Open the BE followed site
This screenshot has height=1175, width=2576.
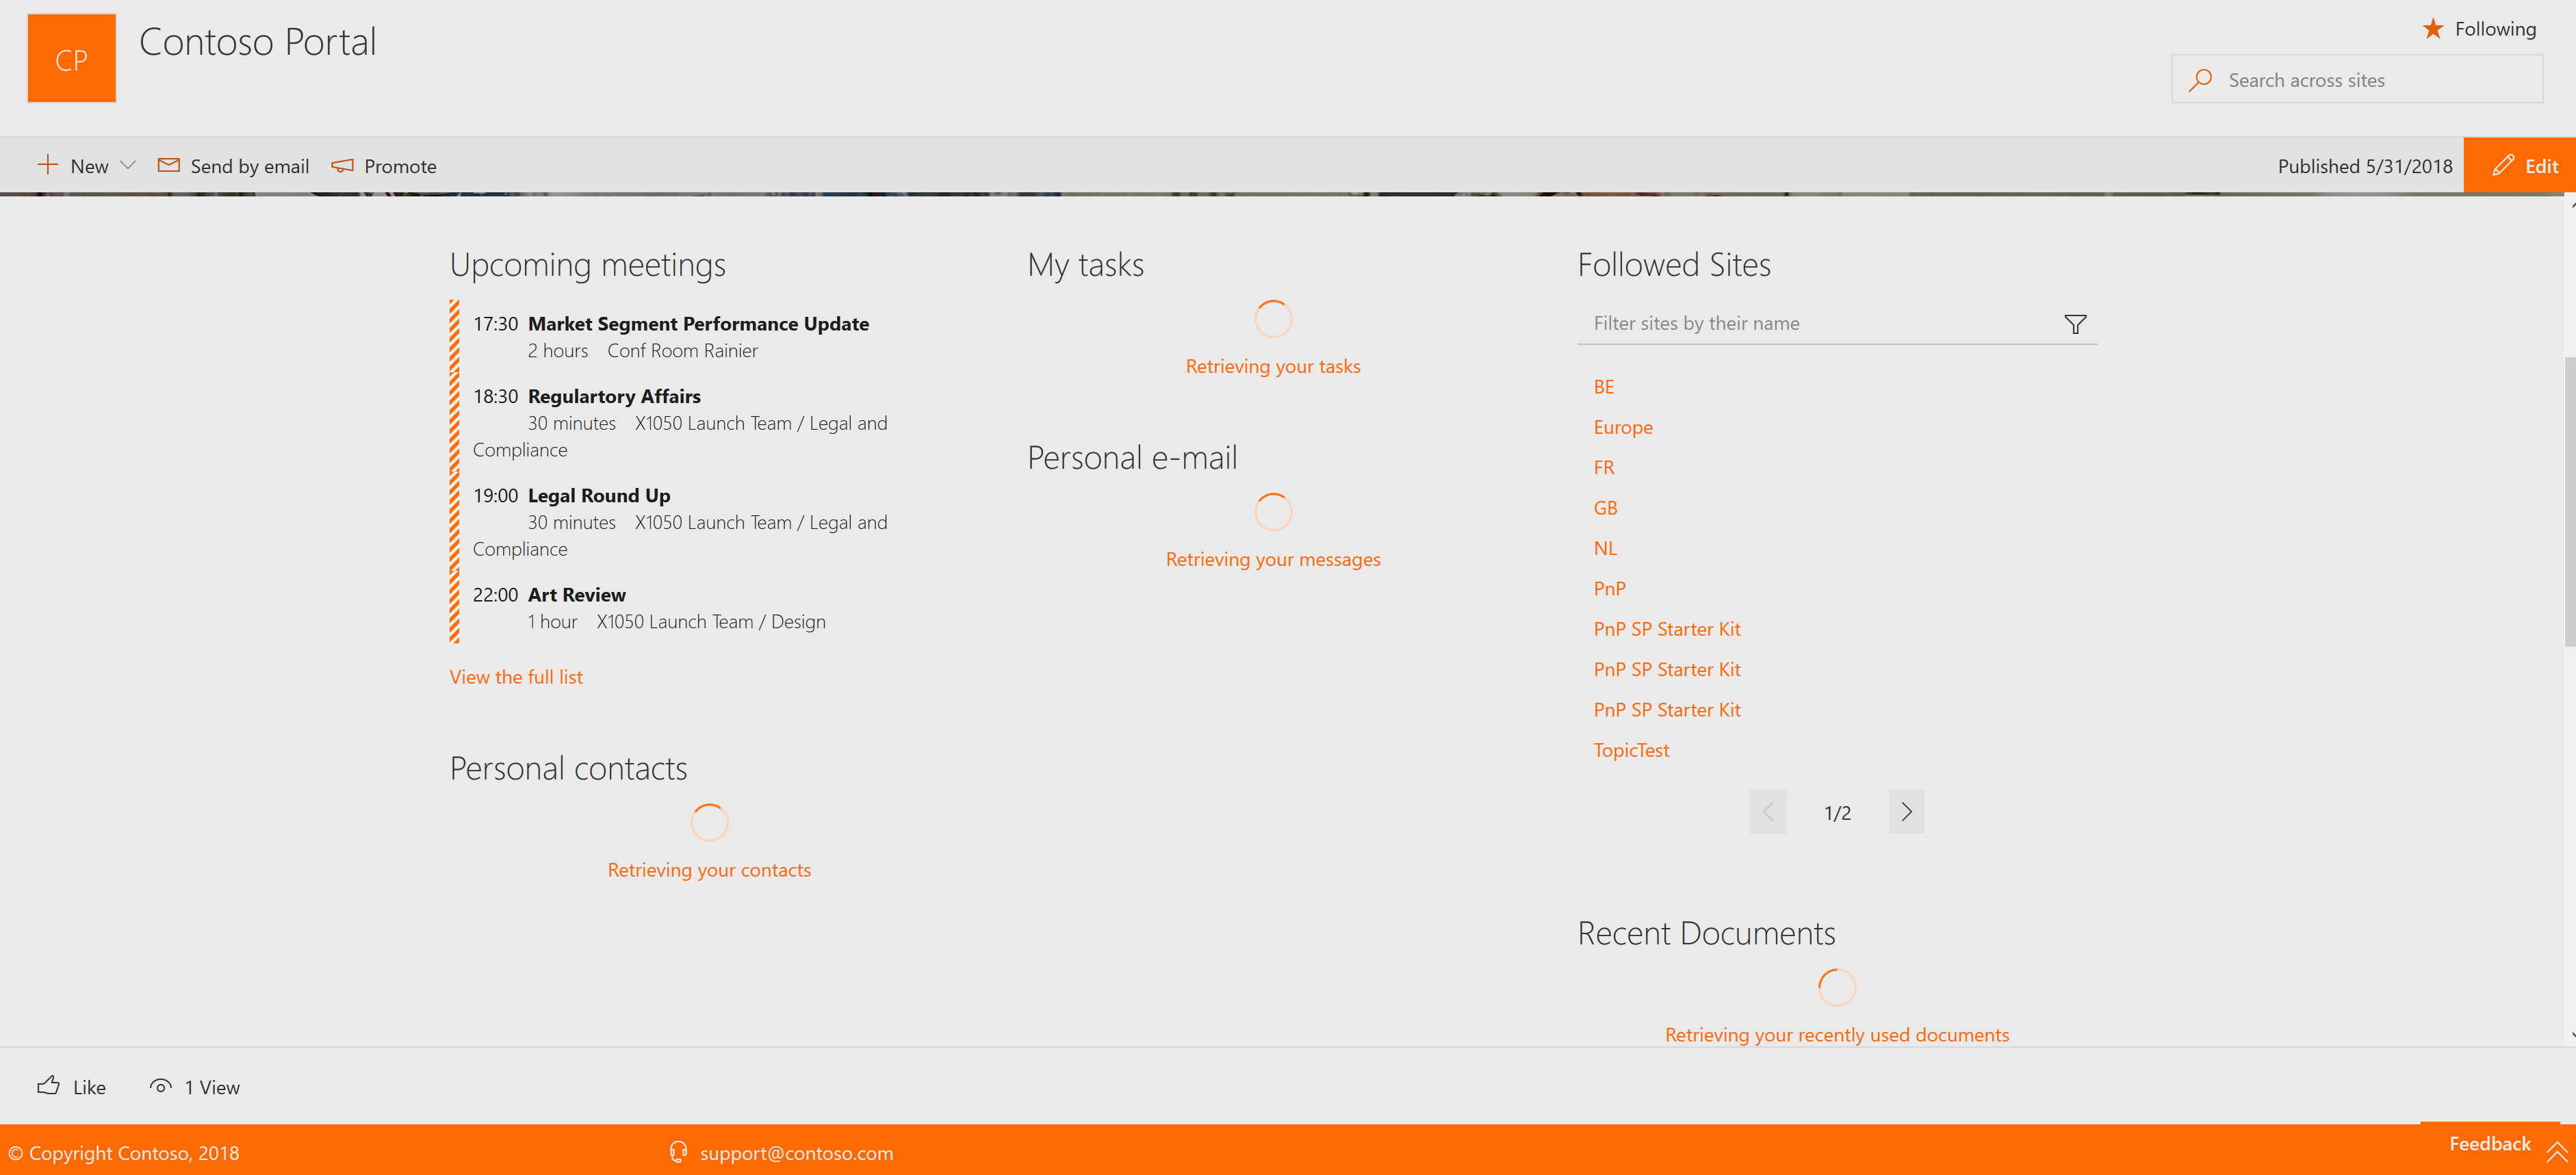pos(1603,387)
